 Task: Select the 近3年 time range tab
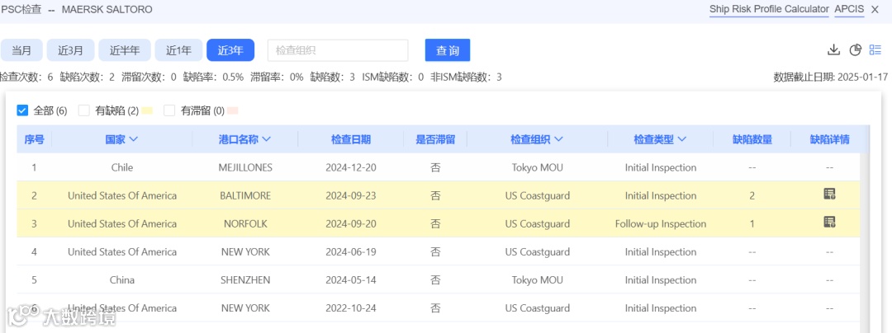pyautogui.click(x=230, y=50)
